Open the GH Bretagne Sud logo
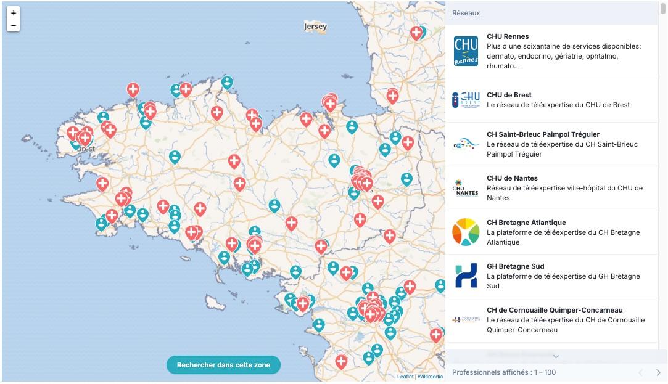Screen dimensions: 668x384 point(466,276)
